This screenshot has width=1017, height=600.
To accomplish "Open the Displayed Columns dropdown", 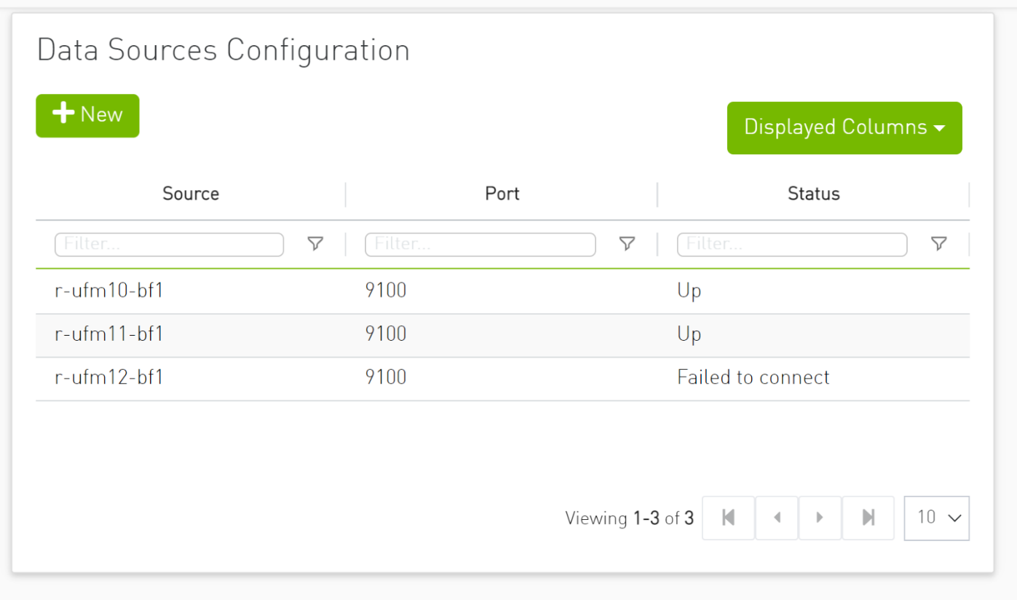I will pos(844,127).
